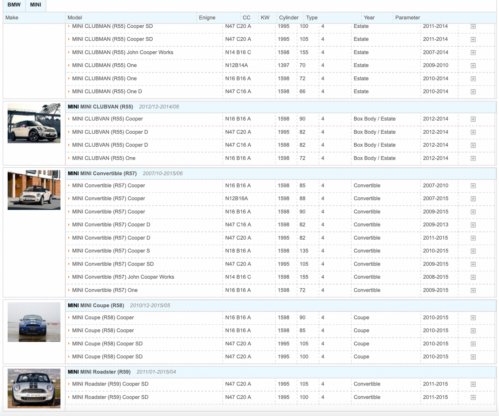This screenshot has width=499, height=416.
Task: Select engine code N18 B16 A cell
Action: coord(238,251)
